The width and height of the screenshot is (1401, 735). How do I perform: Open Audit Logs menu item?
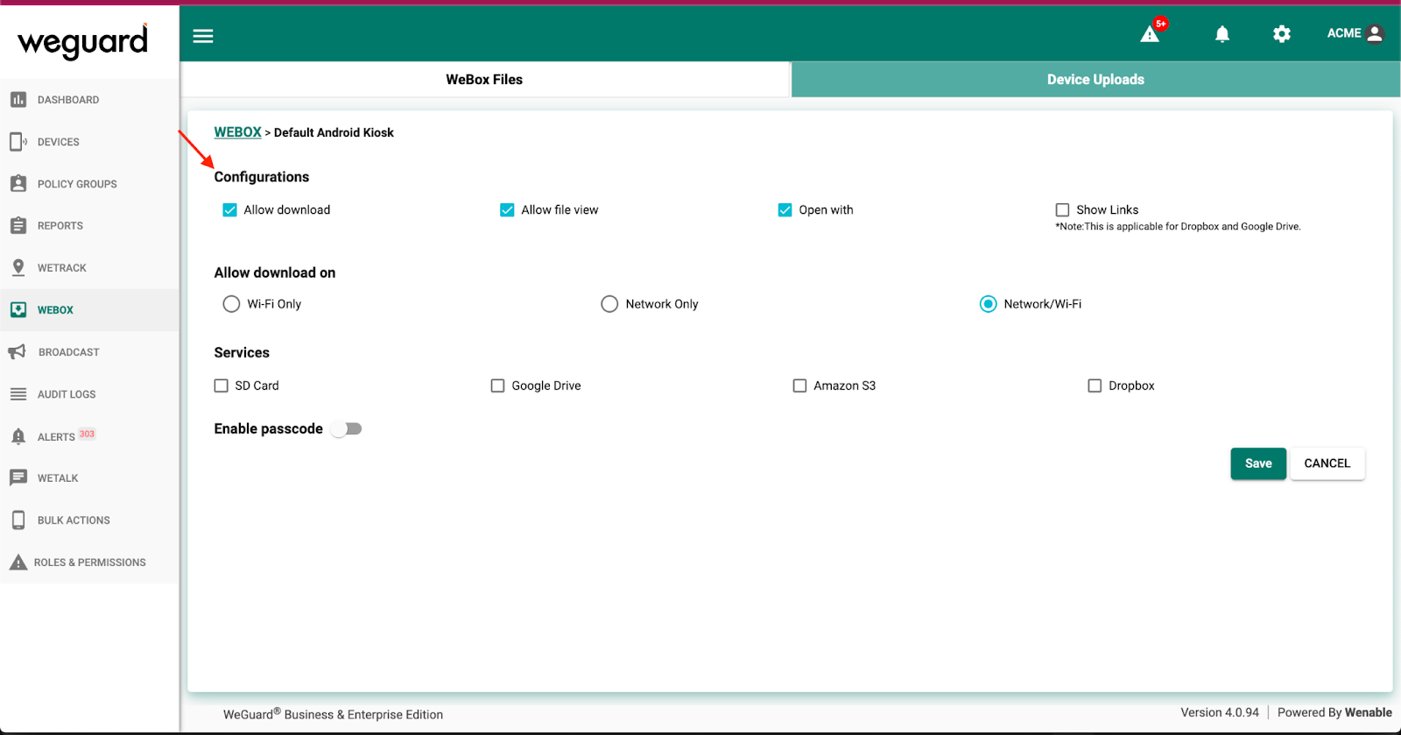[89, 394]
